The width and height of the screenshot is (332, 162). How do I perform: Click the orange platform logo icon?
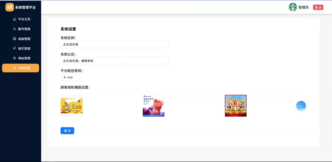10,7
